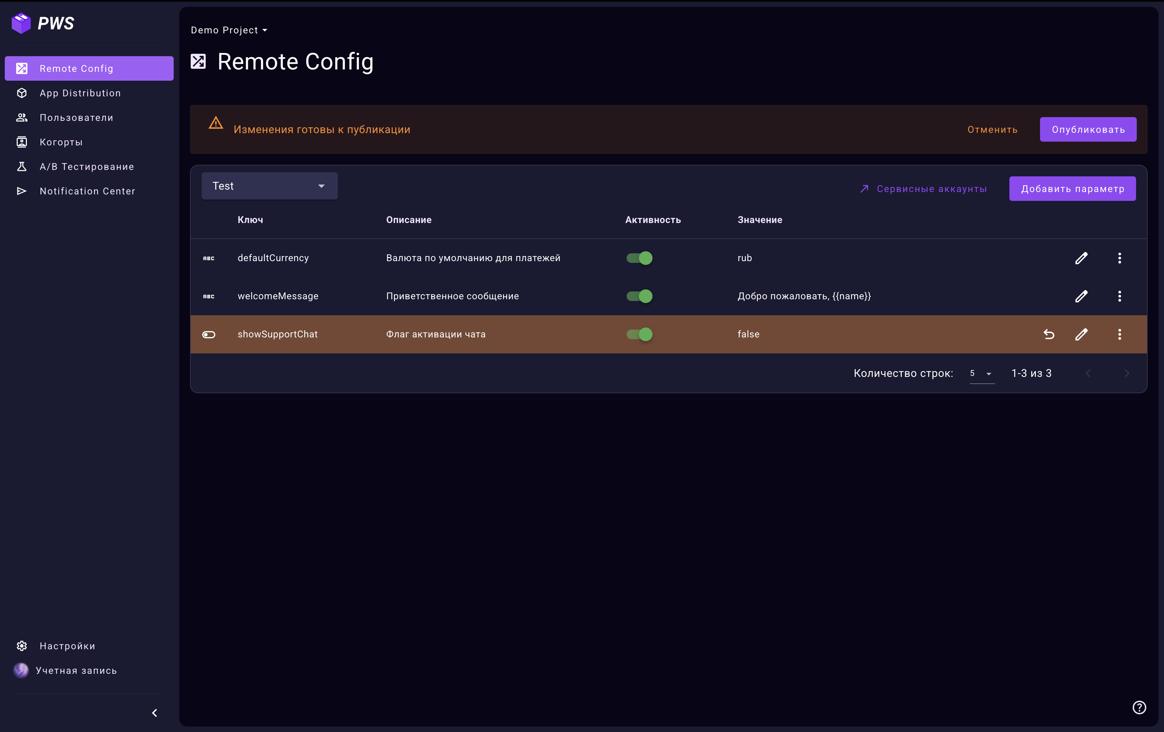Click the value rub
Viewport: 1164px width, 732px height.
745,258
